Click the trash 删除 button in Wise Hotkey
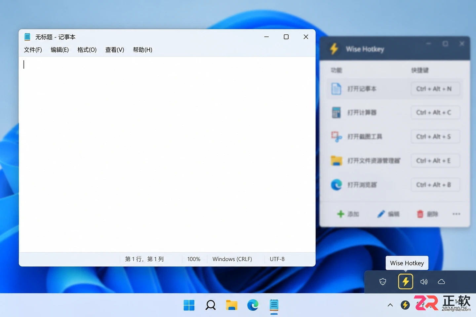The height and width of the screenshot is (317, 476). pyautogui.click(x=427, y=214)
